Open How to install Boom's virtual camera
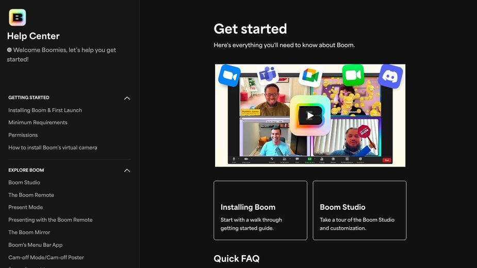This screenshot has height=268, width=477. 53,147
